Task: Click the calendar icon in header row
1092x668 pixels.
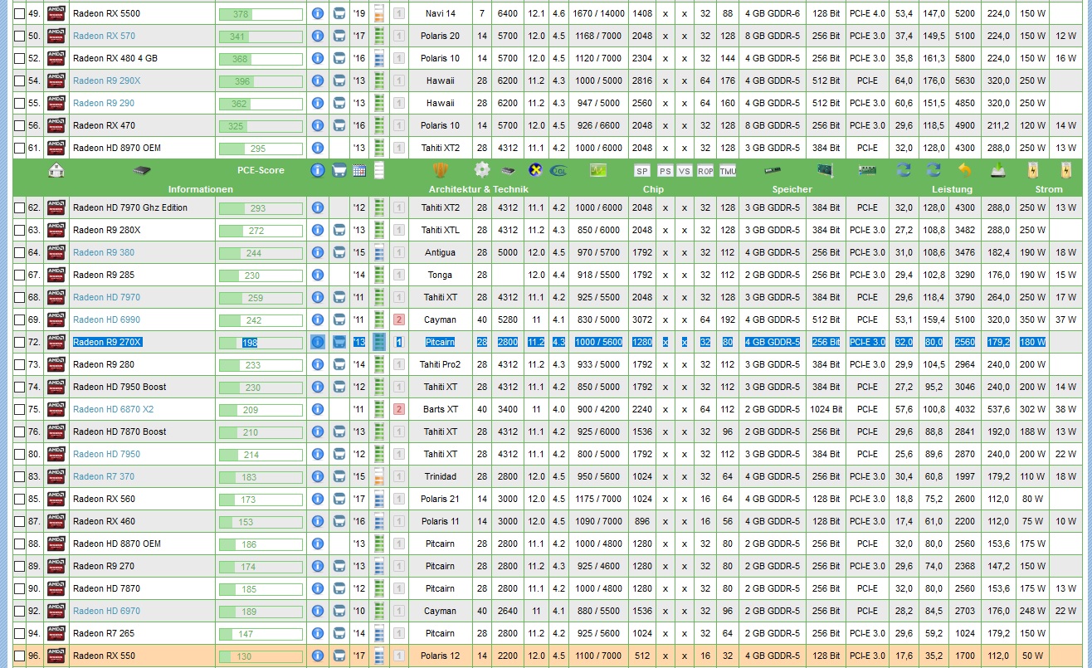Action: coord(359,170)
